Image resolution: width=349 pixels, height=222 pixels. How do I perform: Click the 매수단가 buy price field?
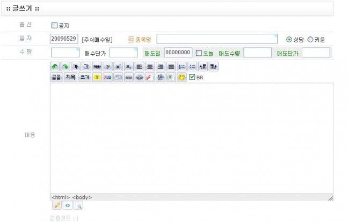[x=123, y=53]
